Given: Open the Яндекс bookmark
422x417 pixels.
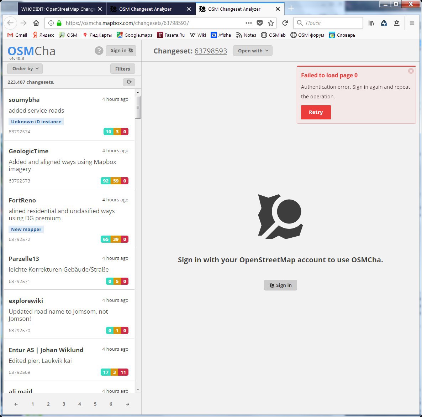Looking at the screenshot, I should click(x=43, y=35).
